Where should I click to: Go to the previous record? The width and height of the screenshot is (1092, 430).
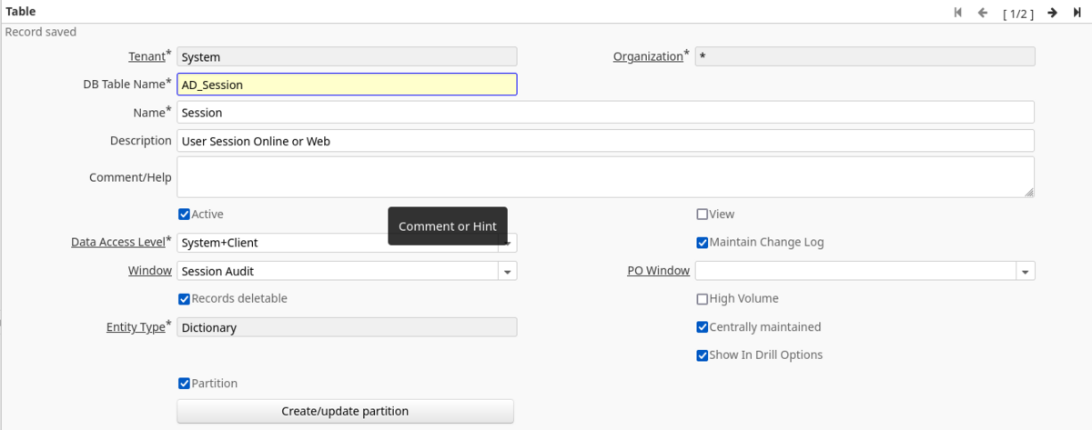983,13
